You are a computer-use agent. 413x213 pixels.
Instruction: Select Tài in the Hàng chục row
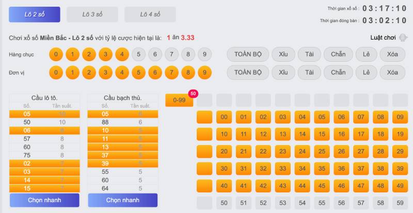pyautogui.click(x=309, y=55)
